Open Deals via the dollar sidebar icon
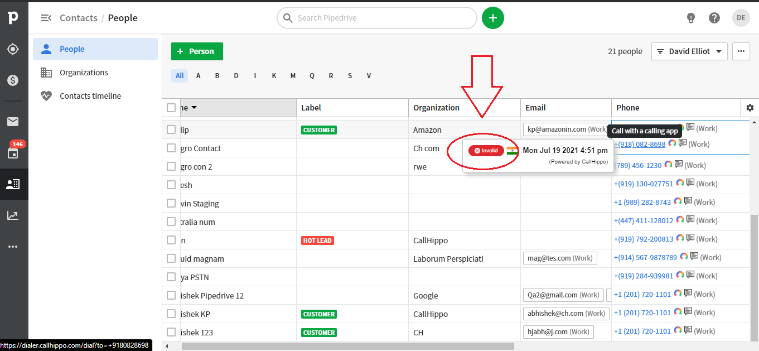Viewport: 759px width, 351px height. tap(13, 80)
